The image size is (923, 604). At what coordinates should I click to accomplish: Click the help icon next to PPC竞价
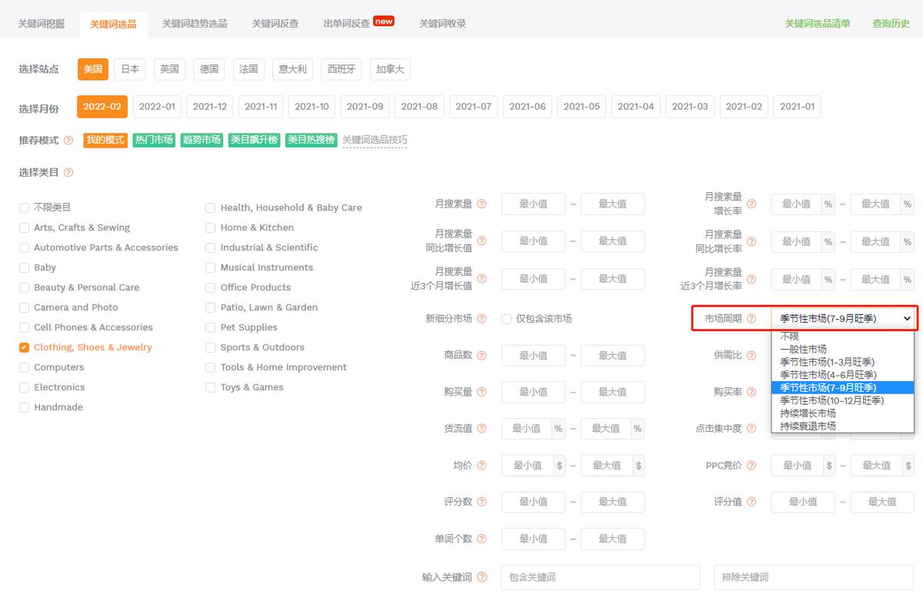click(x=751, y=465)
